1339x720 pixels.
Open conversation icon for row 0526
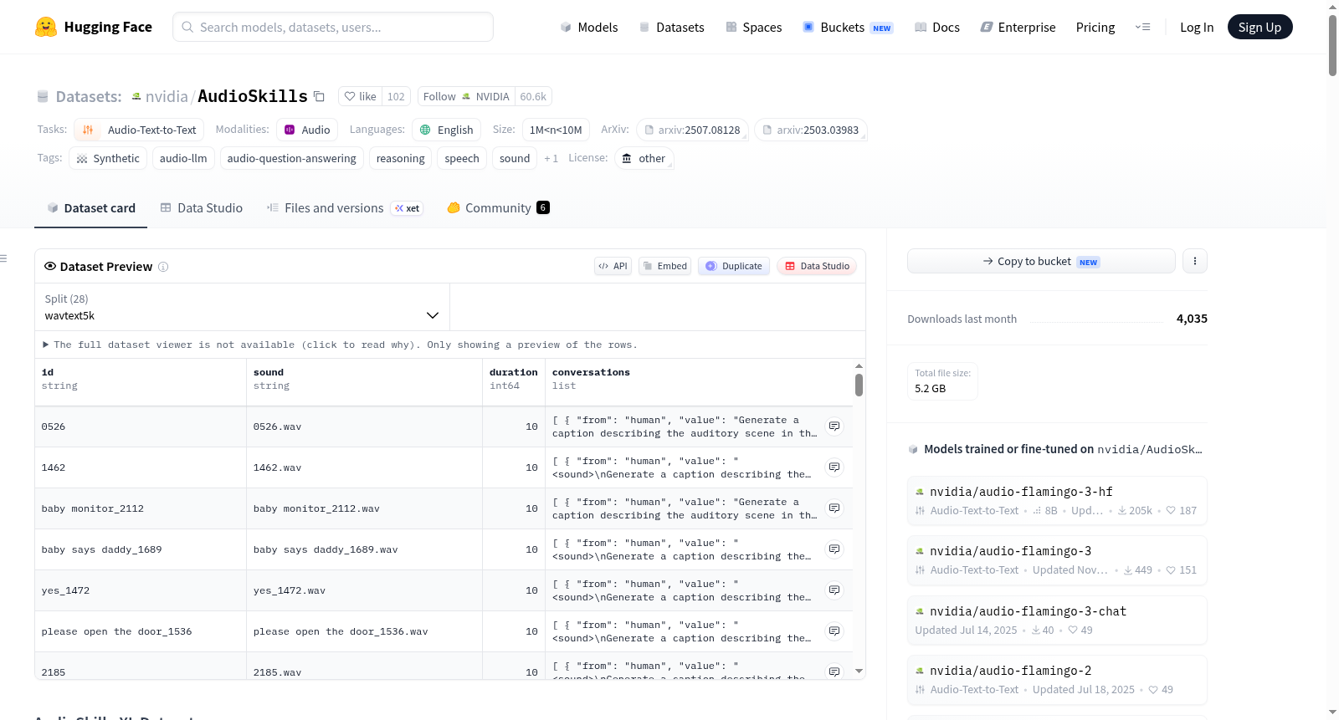tap(834, 426)
